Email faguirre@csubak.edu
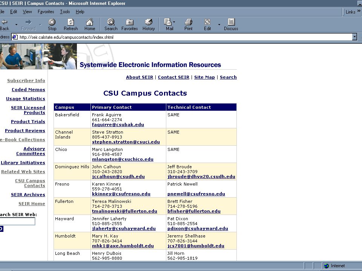This screenshot has height=271, width=362. tap(118, 125)
